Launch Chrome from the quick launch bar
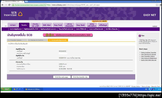The height and width of the screenshot is (98, 162). pyautogui.click(x=14, y=89)
